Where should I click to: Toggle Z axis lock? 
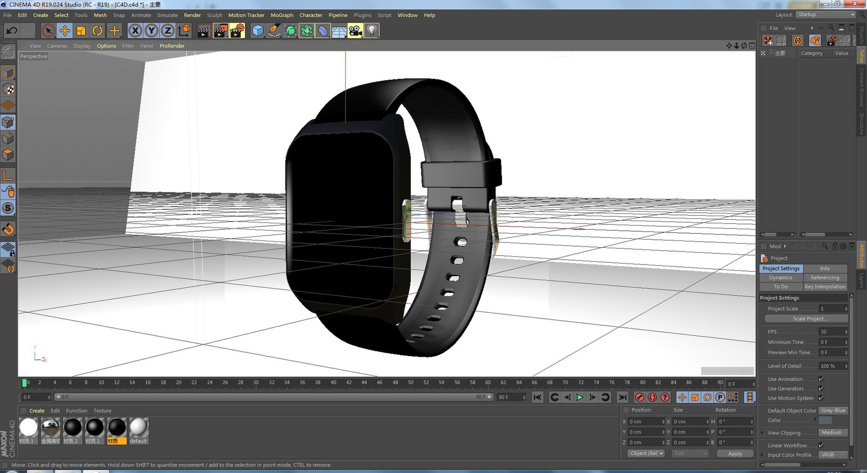tap(168, 31)
